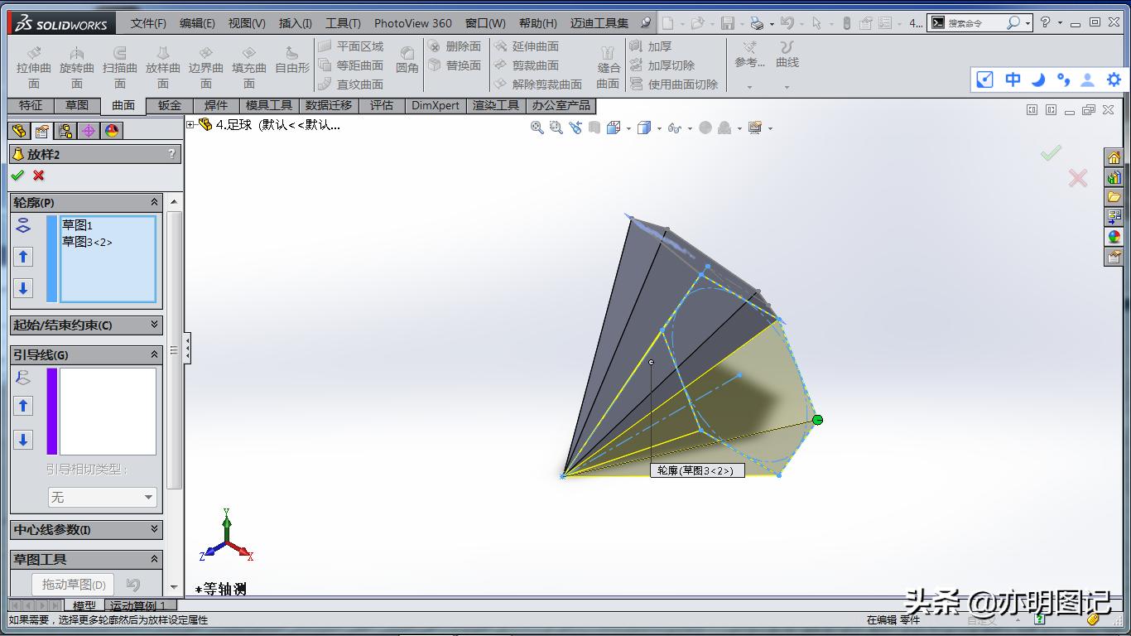
Task: Open the 插入(I) menu
Action: (294, 24)
